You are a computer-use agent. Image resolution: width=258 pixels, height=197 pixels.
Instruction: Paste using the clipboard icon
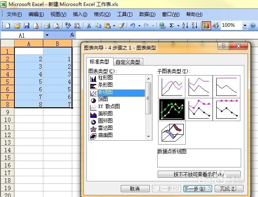pos(108,26)
